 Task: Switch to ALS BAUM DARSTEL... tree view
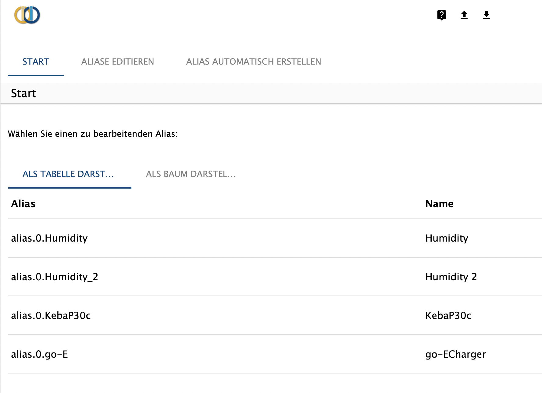pyautogui.click(x=191, y=174)
